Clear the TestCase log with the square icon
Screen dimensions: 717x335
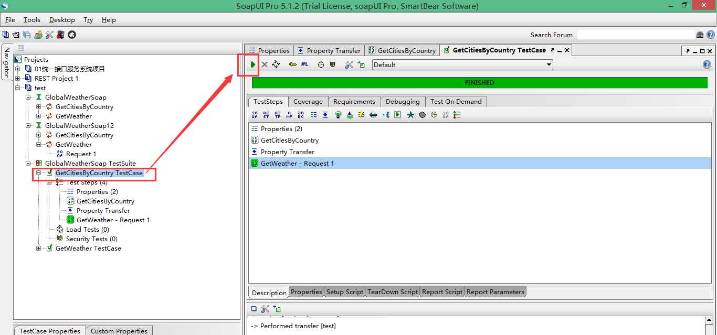[254, 309]
